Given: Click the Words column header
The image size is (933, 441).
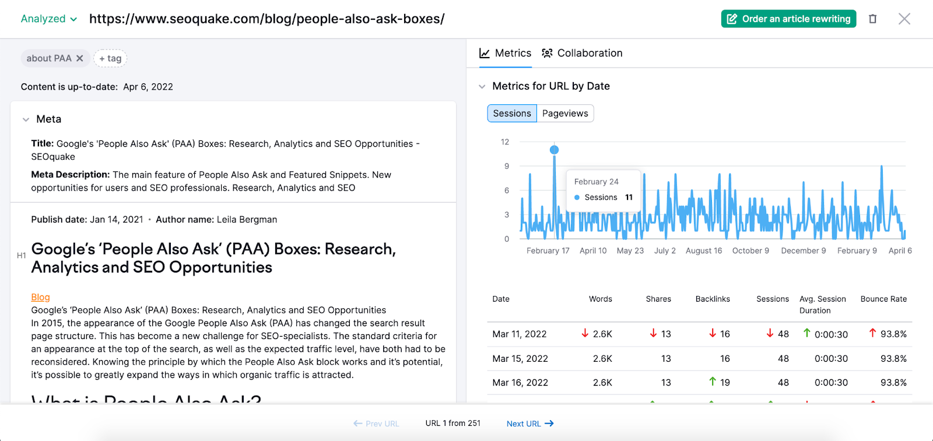Looking at the screenshot, I should pyautogui.click(x=600, y=299).
